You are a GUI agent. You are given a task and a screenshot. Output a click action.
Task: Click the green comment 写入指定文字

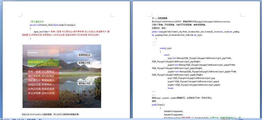pyautogui.click(x=37, y=22)
